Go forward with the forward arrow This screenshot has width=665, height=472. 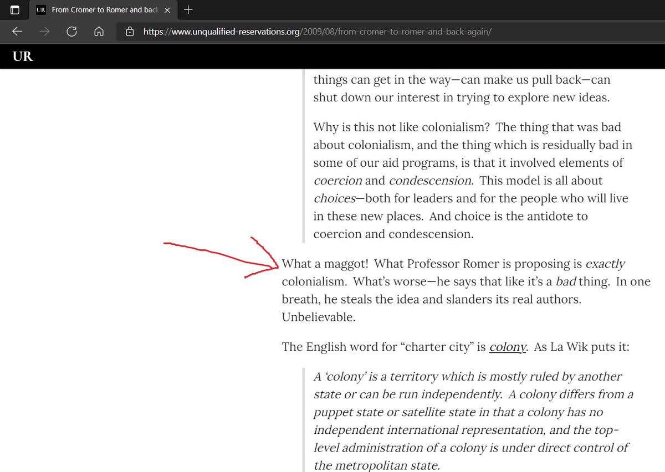pyautogui.click(x=44, y=32)
